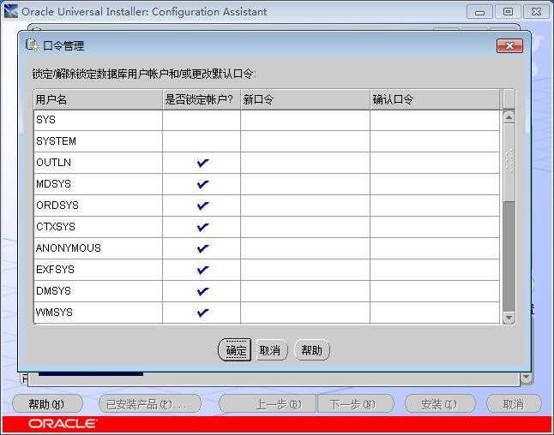The image size is (554, 435).
Task: Click 已安装产品(P) button
Action: 149,403
